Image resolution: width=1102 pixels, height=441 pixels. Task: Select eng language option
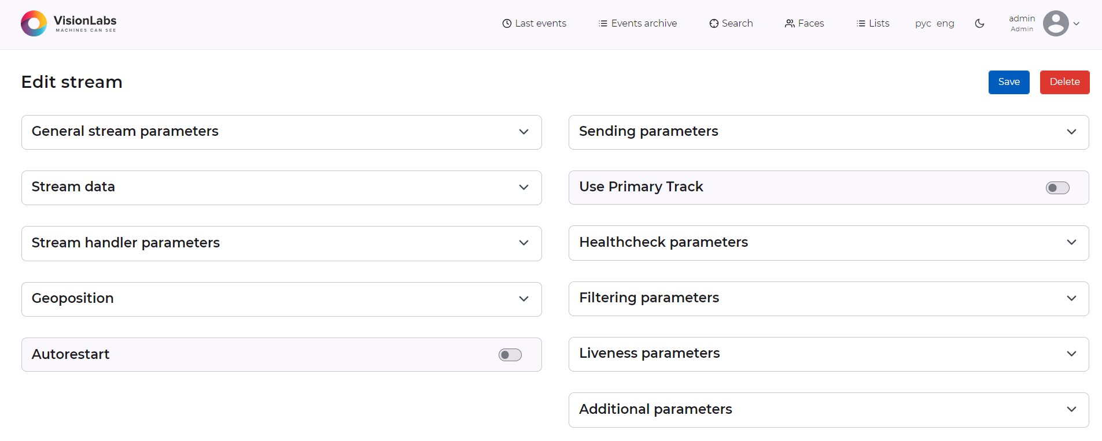[945, 24]
